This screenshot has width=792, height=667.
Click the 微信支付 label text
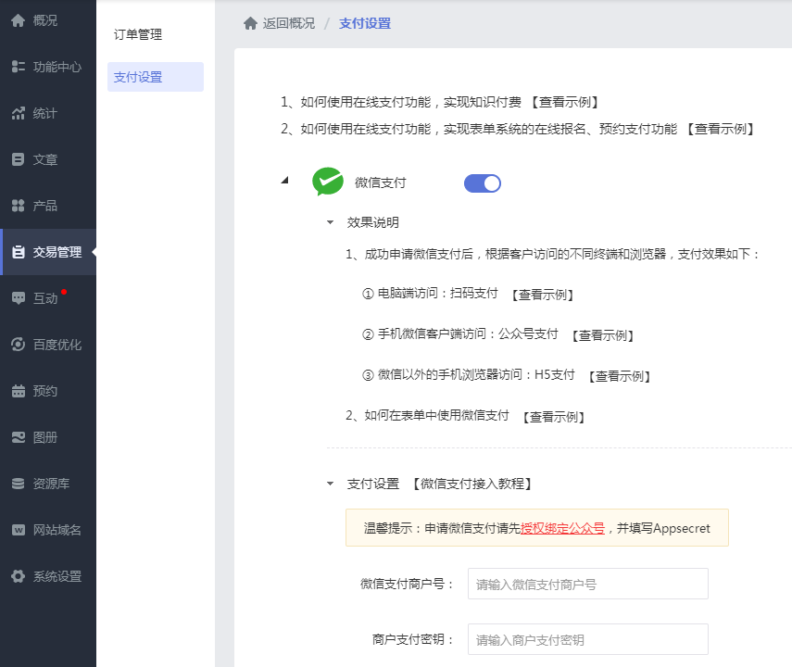(x=381, y=182)
